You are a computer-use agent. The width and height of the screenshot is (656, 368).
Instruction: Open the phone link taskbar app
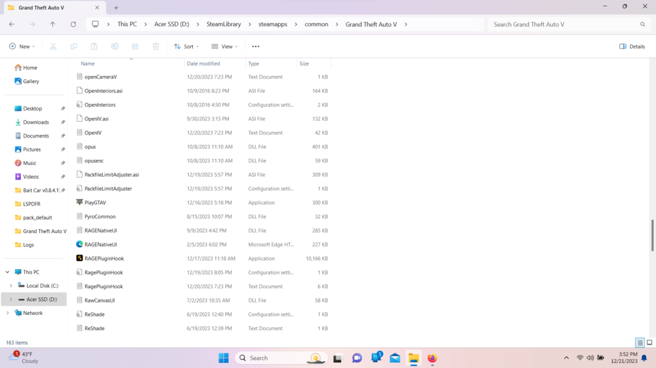tap(376, 358)
